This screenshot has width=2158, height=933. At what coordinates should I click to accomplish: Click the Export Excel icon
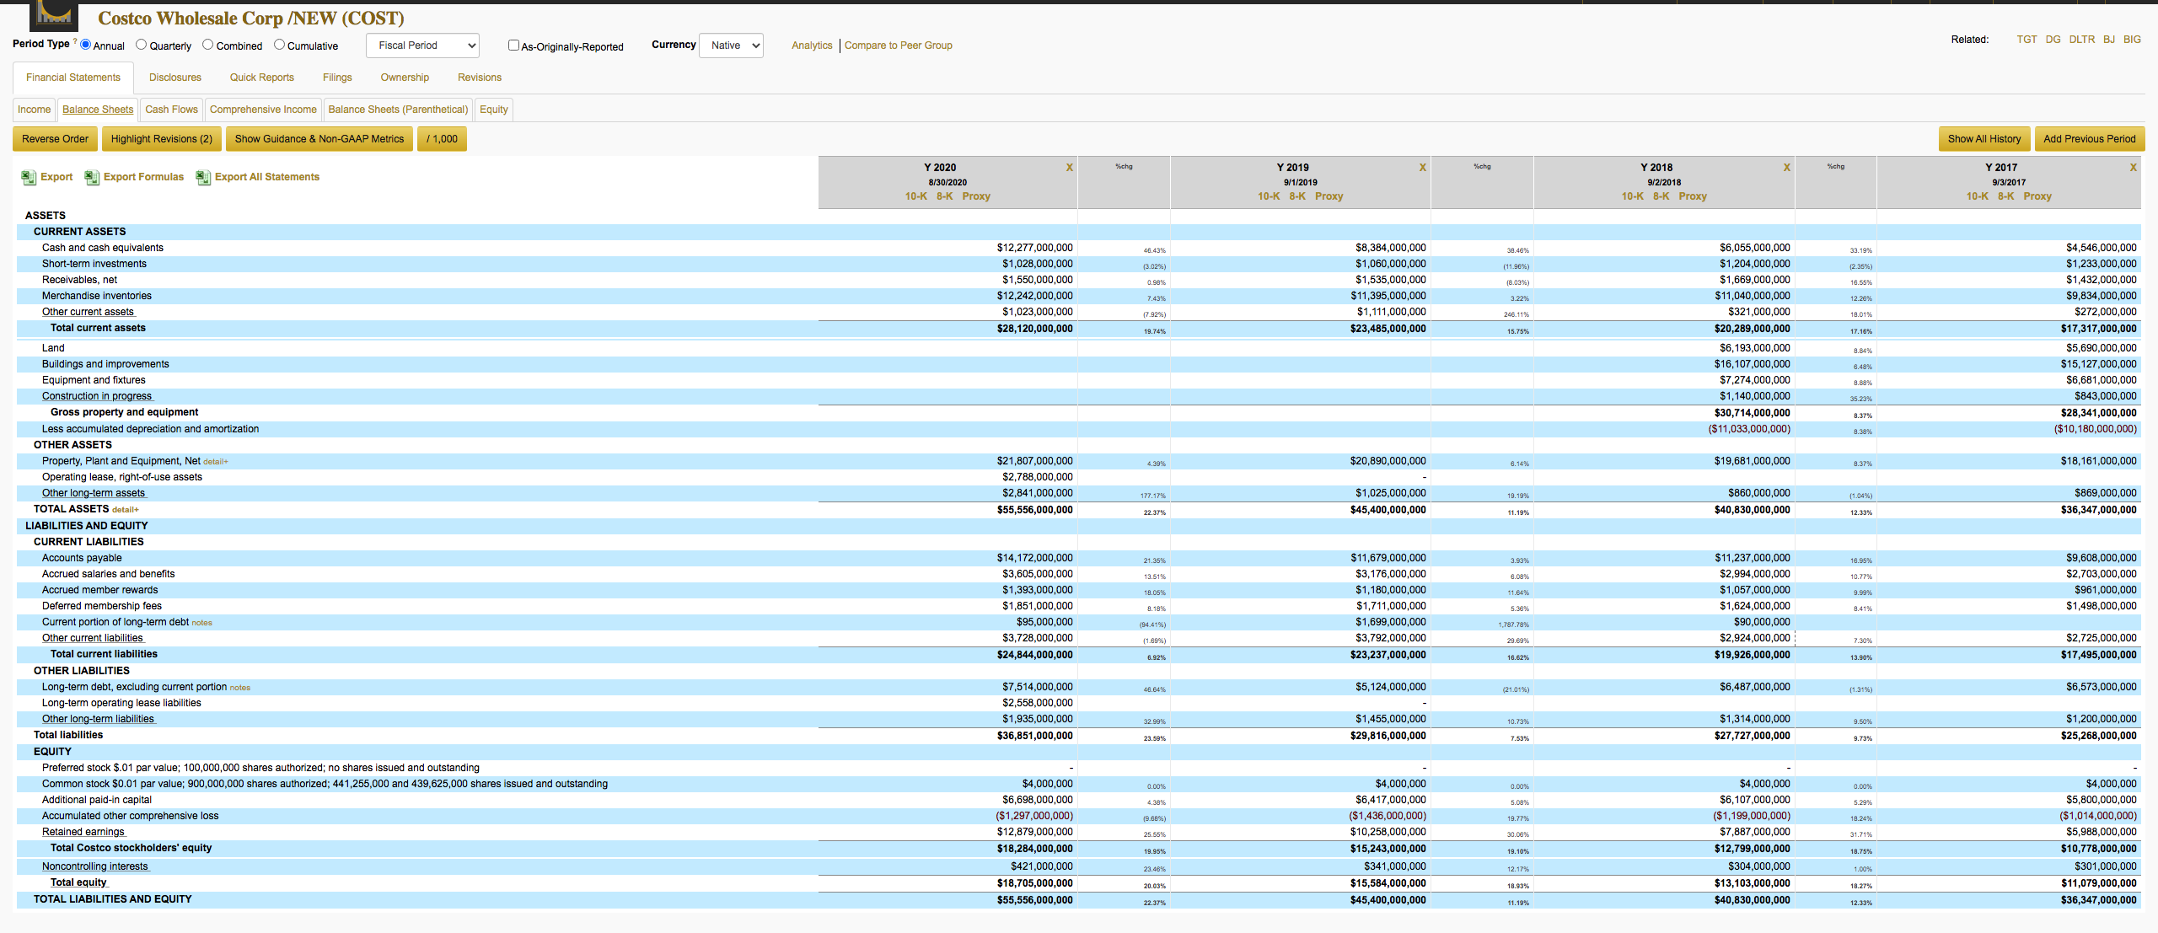(29, 177)
